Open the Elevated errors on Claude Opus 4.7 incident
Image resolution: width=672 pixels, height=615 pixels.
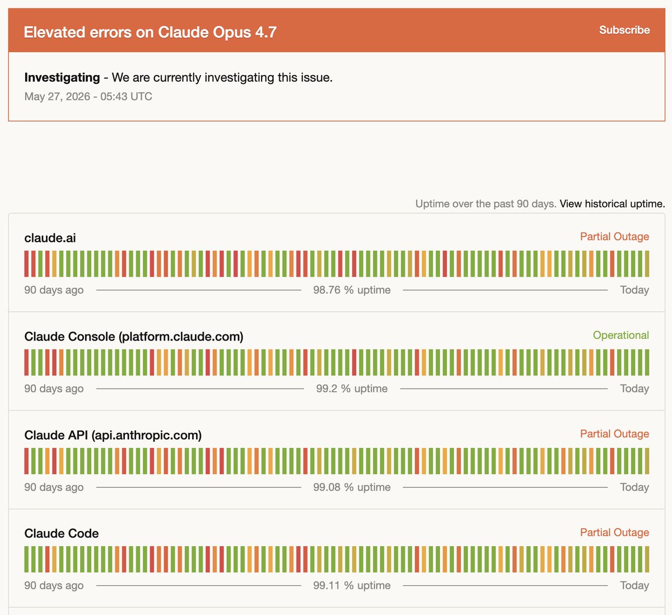tap(150, 32)
